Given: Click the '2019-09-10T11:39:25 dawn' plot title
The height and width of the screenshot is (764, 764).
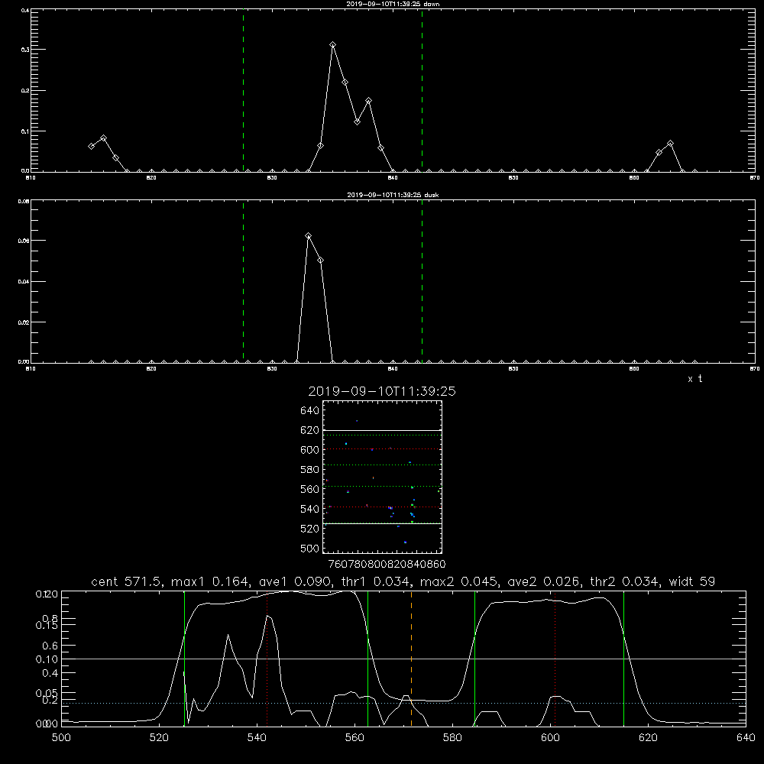Looking at the screenshot, I should [393, 4].
